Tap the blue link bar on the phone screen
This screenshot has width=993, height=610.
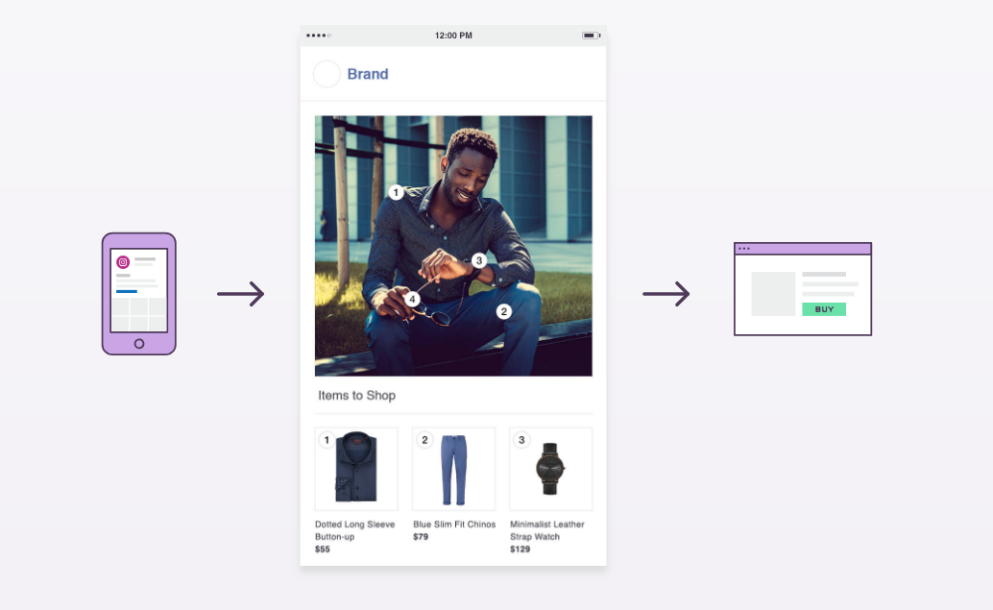click(127, 291)
